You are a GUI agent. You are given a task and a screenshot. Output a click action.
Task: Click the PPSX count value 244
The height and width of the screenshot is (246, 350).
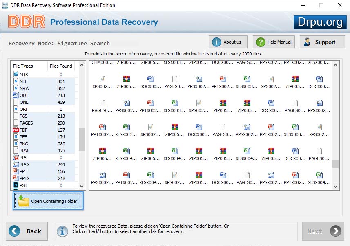coord(61,165)
